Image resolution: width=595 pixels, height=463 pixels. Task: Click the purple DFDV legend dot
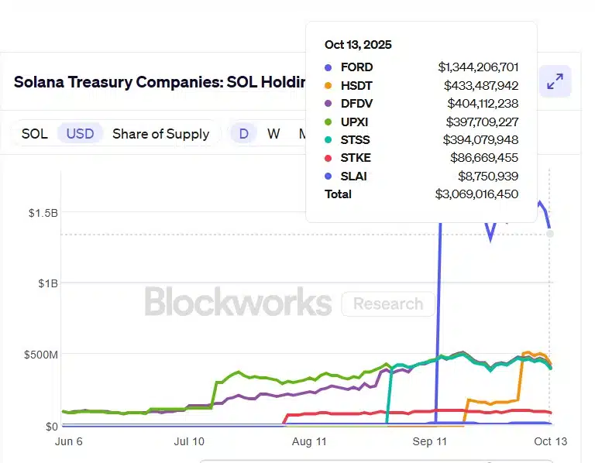328,104
